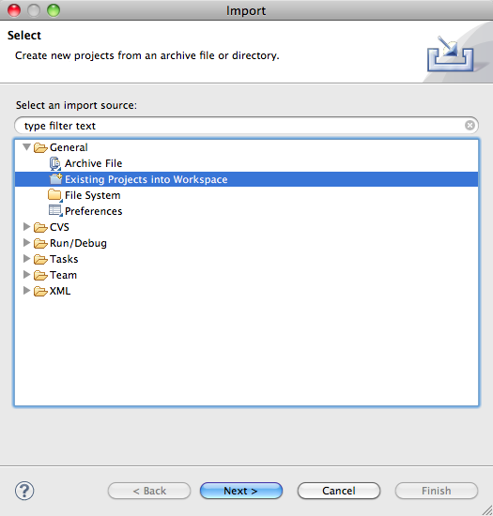Expand the XML category
The height and width of the screenshot is (516, 493).
pos(26,290)
